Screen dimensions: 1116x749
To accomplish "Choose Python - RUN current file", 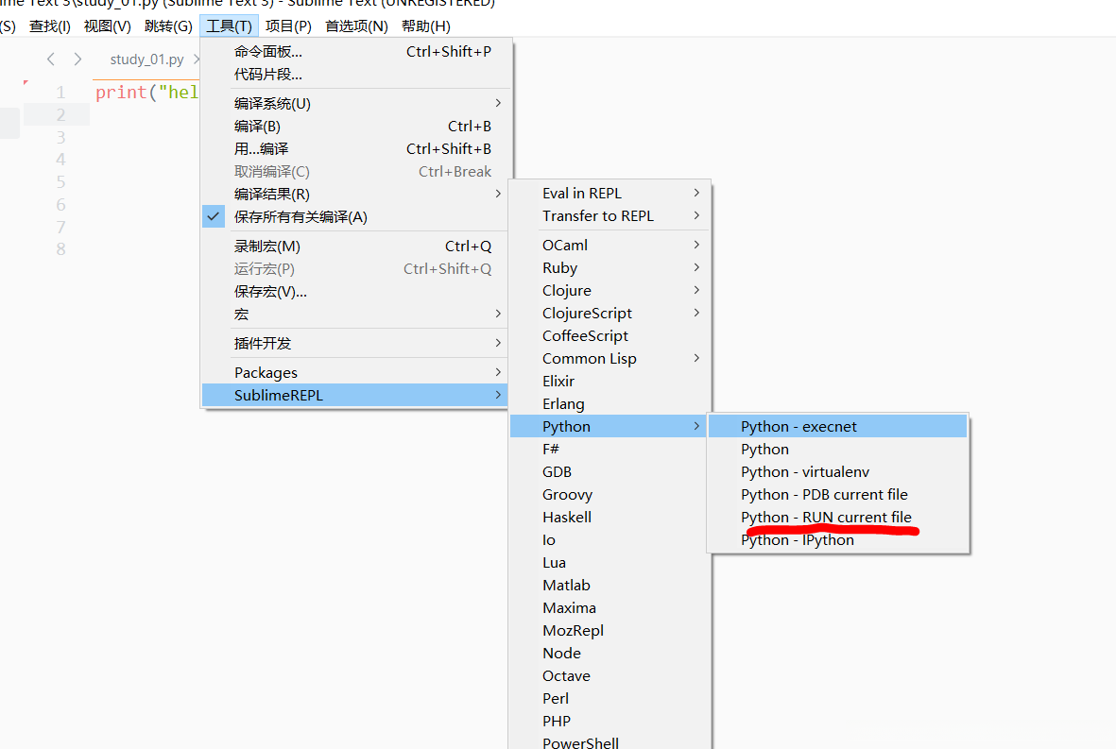I will click(x=838, y=517).
